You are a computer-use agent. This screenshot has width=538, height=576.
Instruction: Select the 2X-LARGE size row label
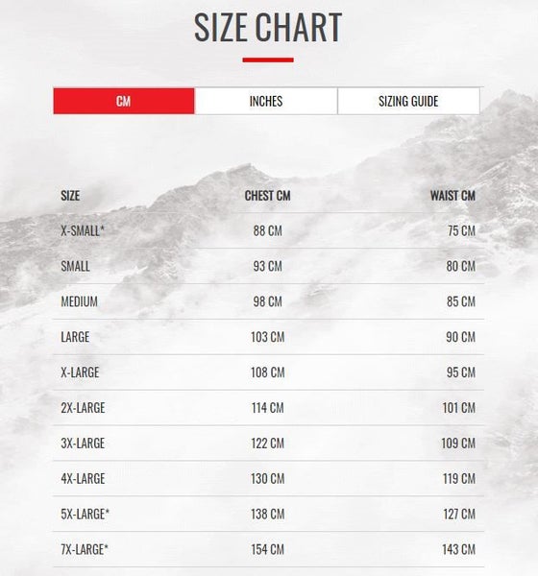pos(83,408)
